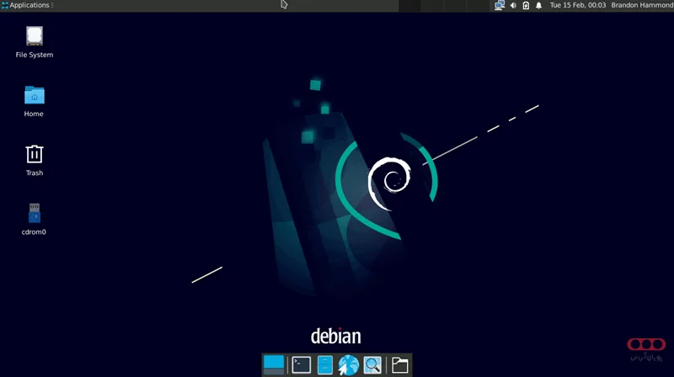Open the Applications menu in the top panel
The image size is (674, 377).
tap(26, 5)
